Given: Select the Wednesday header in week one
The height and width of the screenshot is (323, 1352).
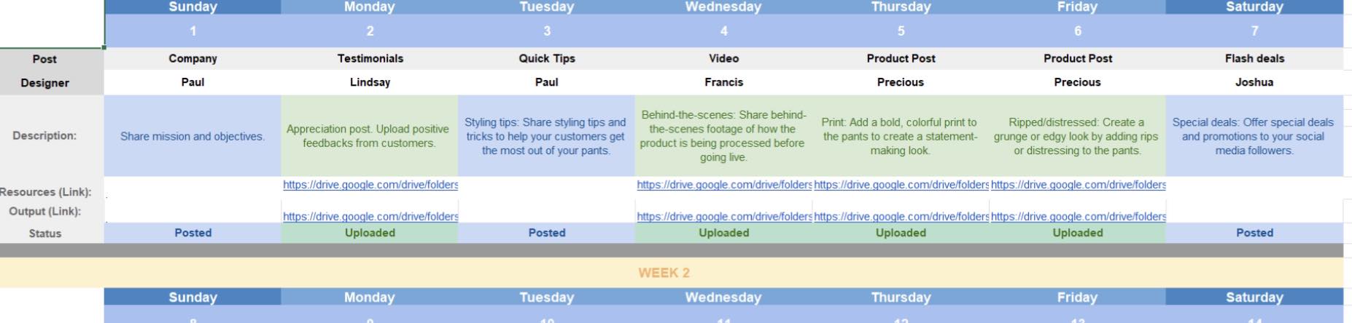Looking at the screenshot, I should point(723,7).
